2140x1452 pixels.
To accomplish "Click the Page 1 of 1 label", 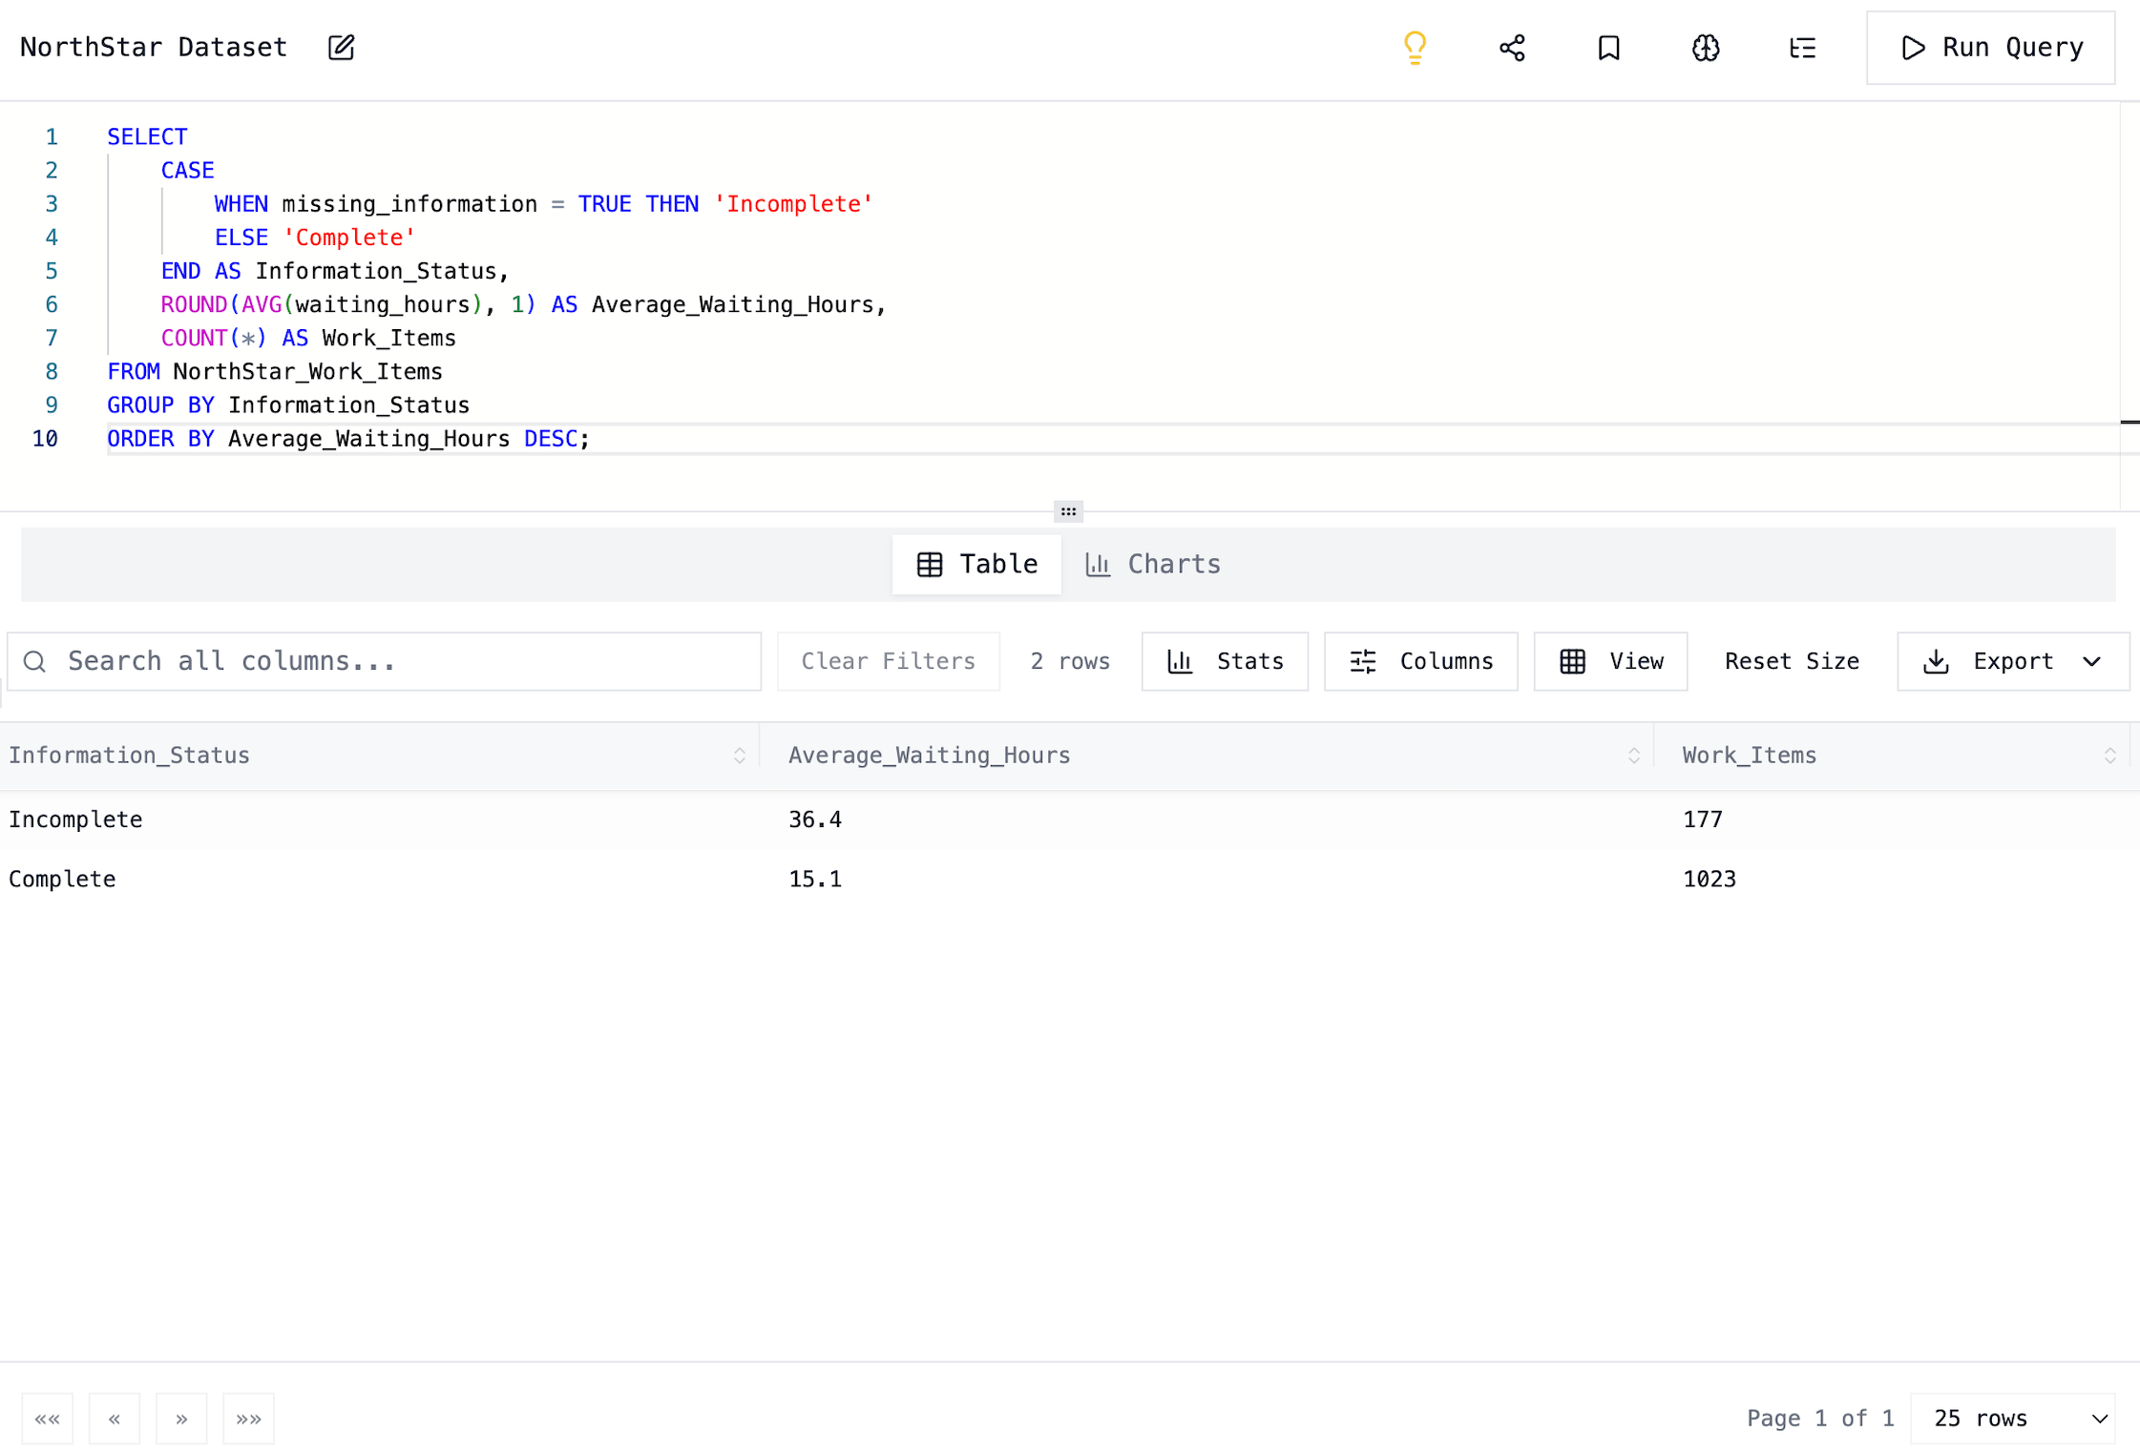I will [x=1820, y=1419].
